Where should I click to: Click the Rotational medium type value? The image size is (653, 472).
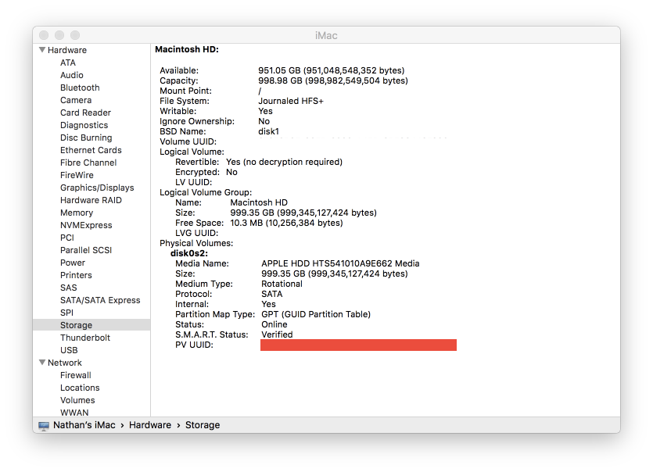[282, 284]
